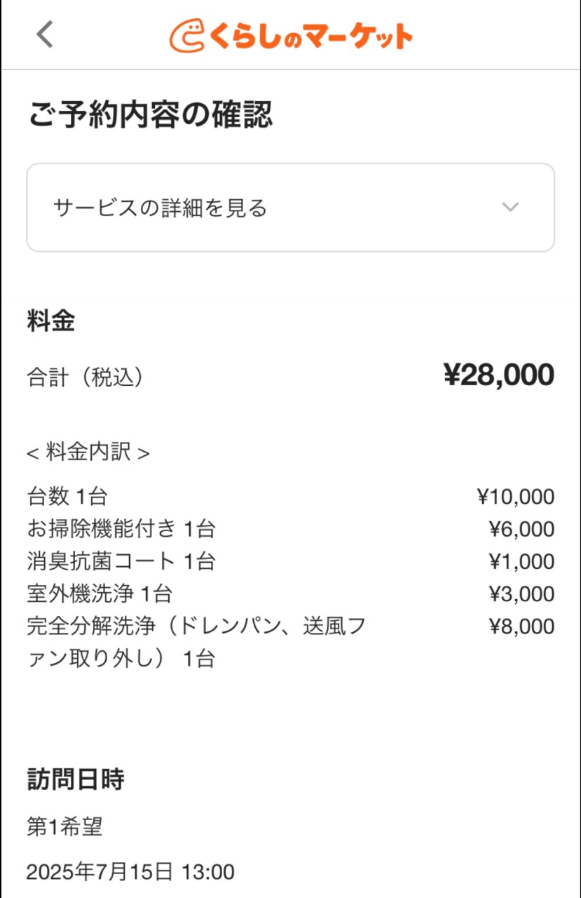Tap the ¥8,000 full disassembly price

[521, 626]
